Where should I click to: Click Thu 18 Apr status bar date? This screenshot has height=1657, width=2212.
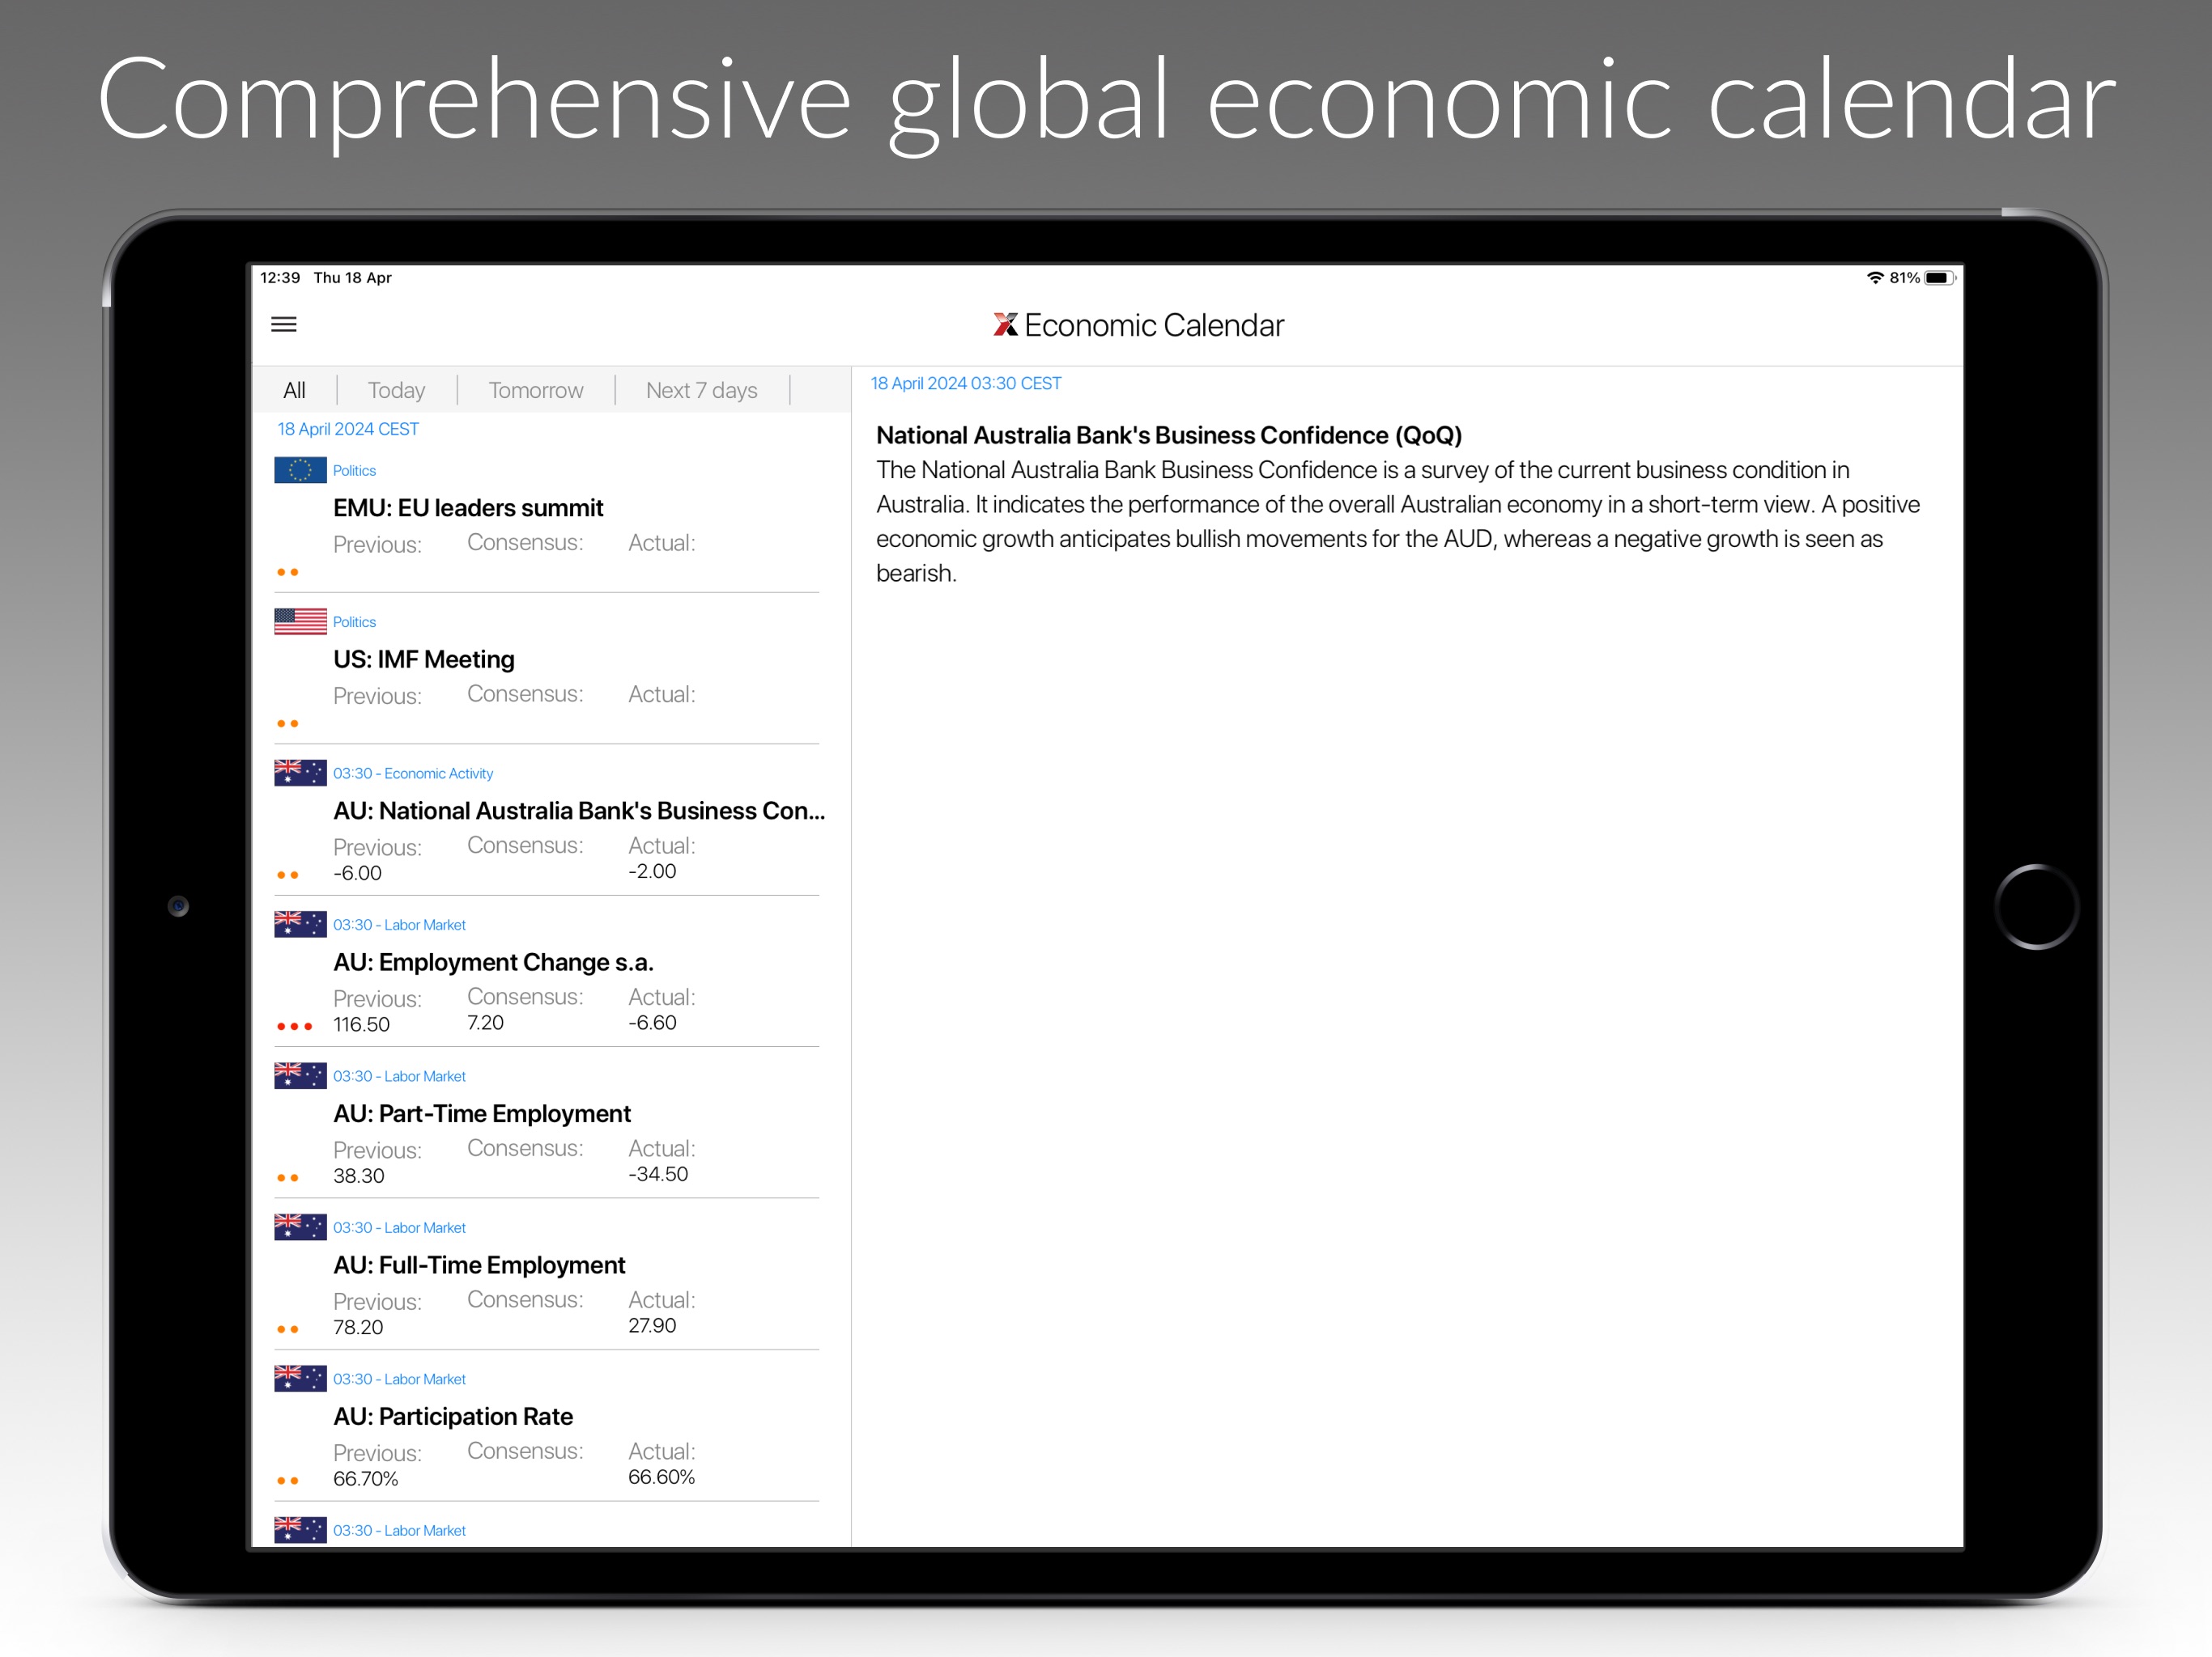352,278
